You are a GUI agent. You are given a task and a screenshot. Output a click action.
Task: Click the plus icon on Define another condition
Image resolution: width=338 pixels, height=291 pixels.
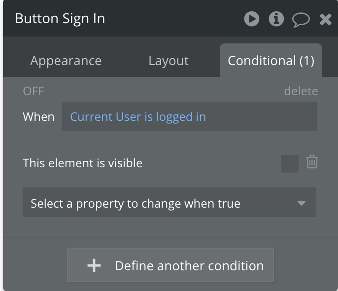(94, 265)
